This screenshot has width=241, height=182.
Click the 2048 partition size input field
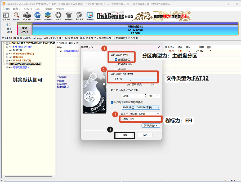[133, 96]
